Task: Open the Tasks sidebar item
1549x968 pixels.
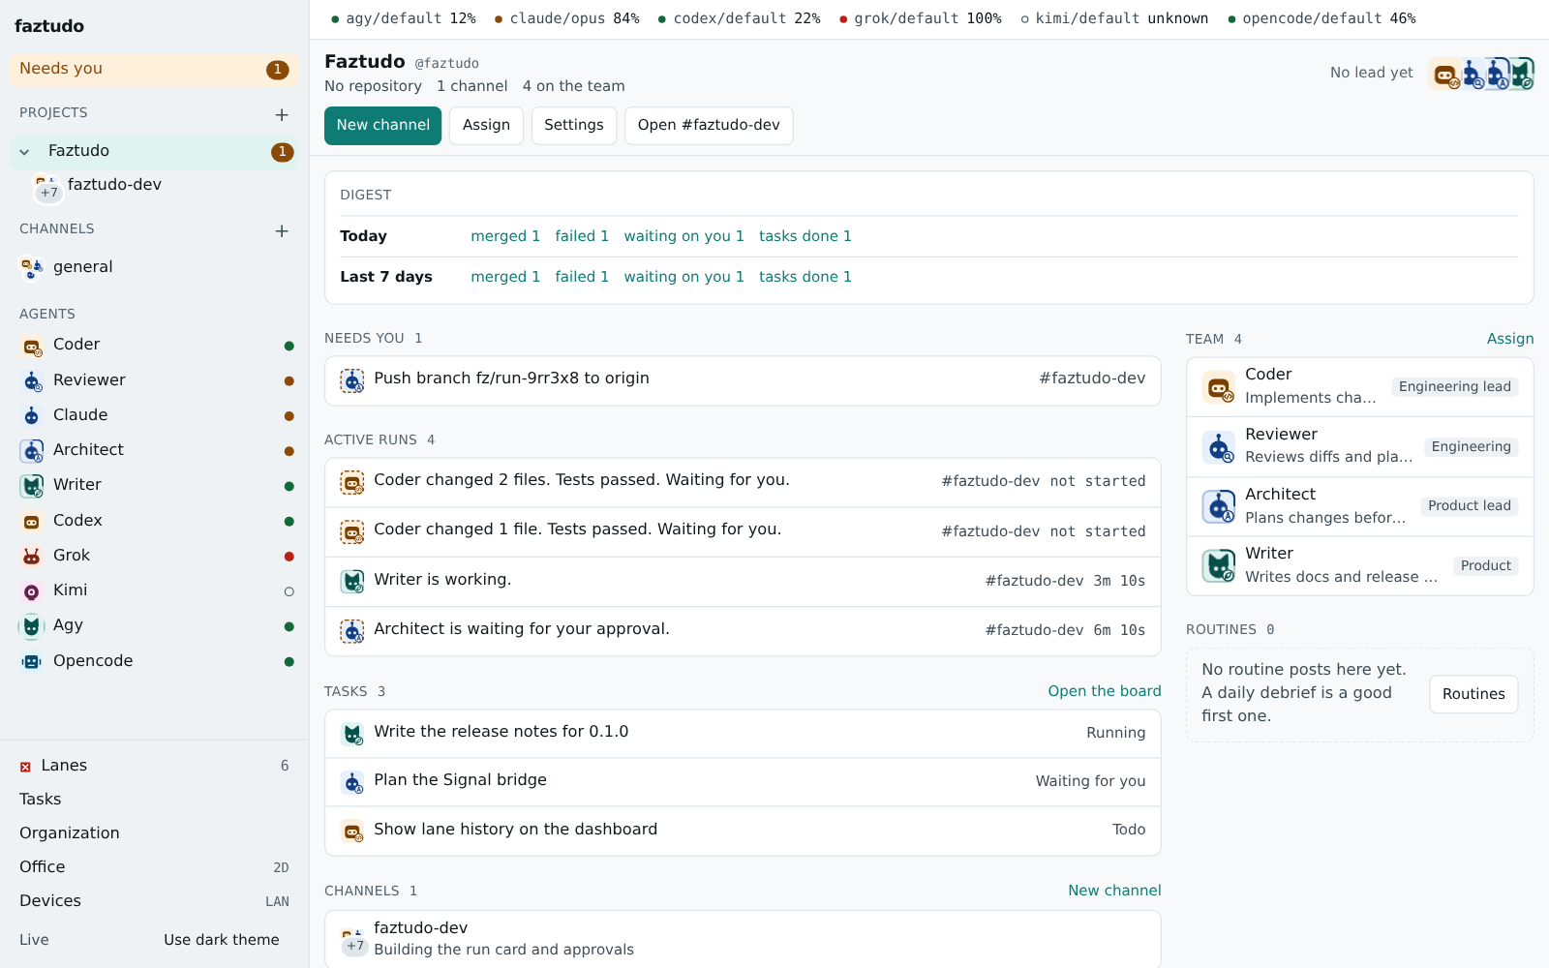Action: (x=155, y=800)
